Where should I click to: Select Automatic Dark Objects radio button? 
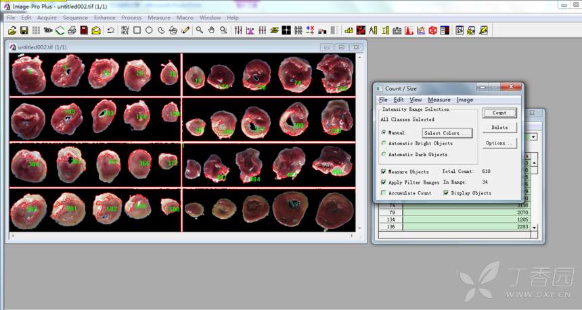(384, 155)
